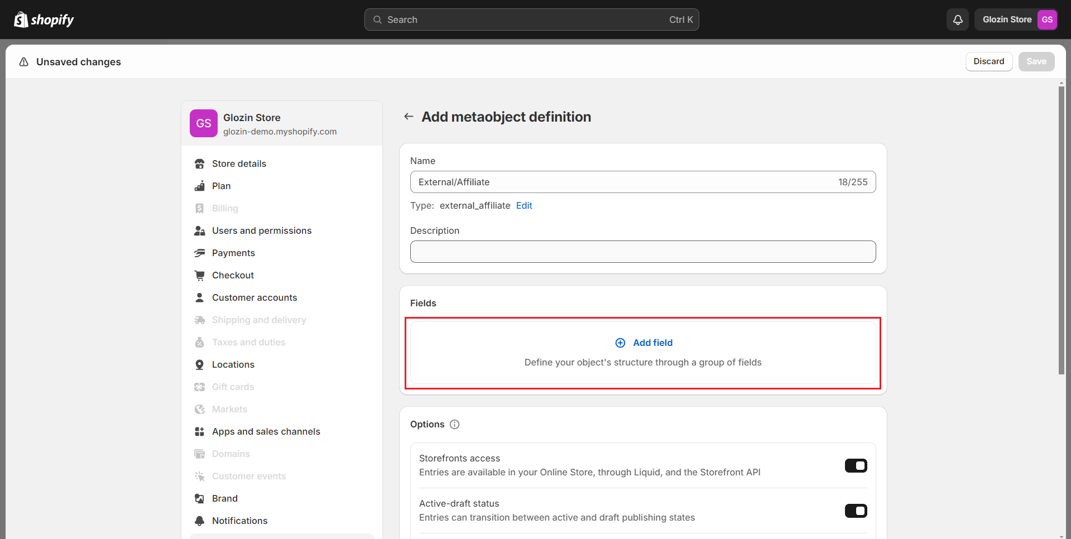Click the Locations pin icon

coord(199,364)
